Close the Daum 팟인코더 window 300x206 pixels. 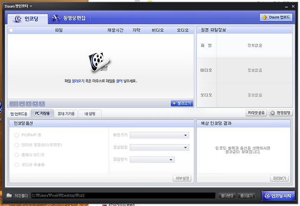[293, 7]
